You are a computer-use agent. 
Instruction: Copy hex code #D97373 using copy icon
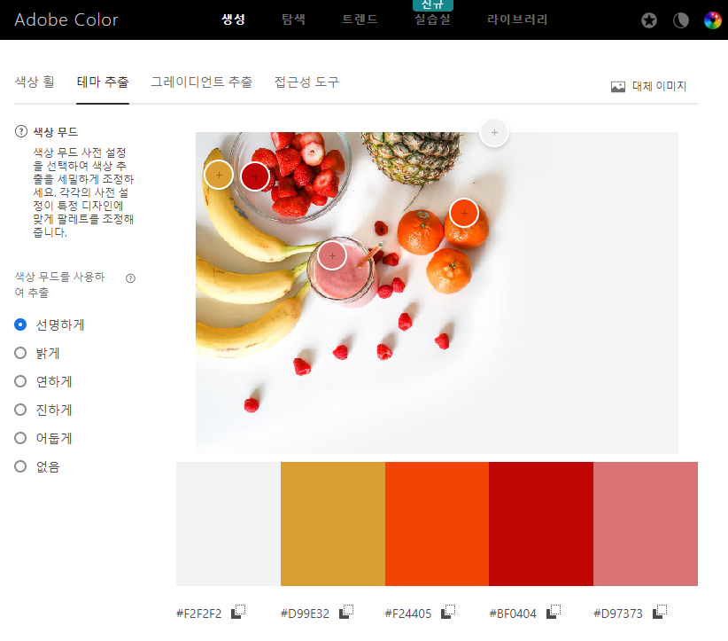[659, 611]
